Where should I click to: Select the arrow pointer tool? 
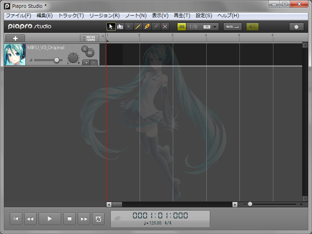click(x=111, y=27)
